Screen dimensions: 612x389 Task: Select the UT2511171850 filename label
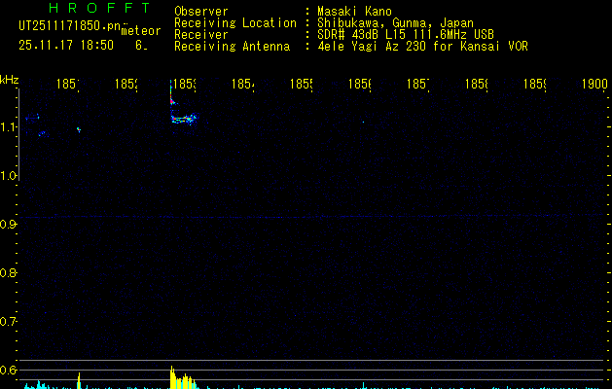[x=66, y=26]
